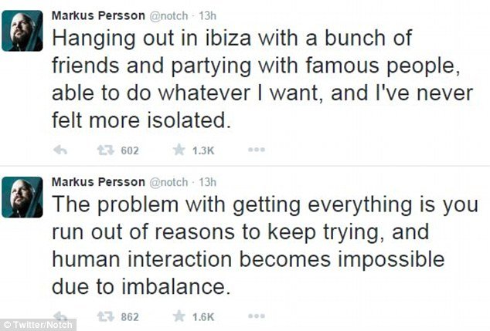Viewport: 490px width, 331px height.
Task: Favorite the tweet with 1.3K stars
Action: tap(179, 151)
